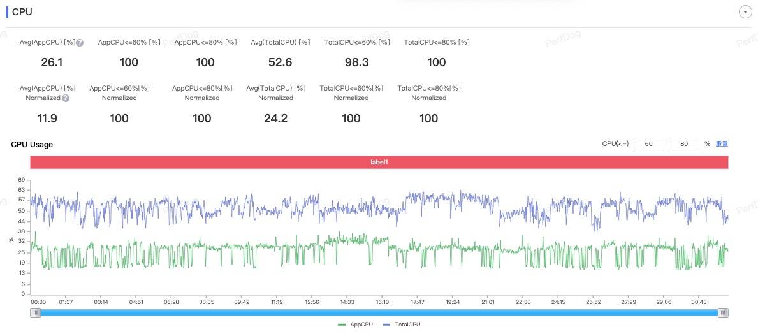Screen dimensions: 758x336
Task: Click the CPU threshold field showing 60
Action: tap(649, 144)
